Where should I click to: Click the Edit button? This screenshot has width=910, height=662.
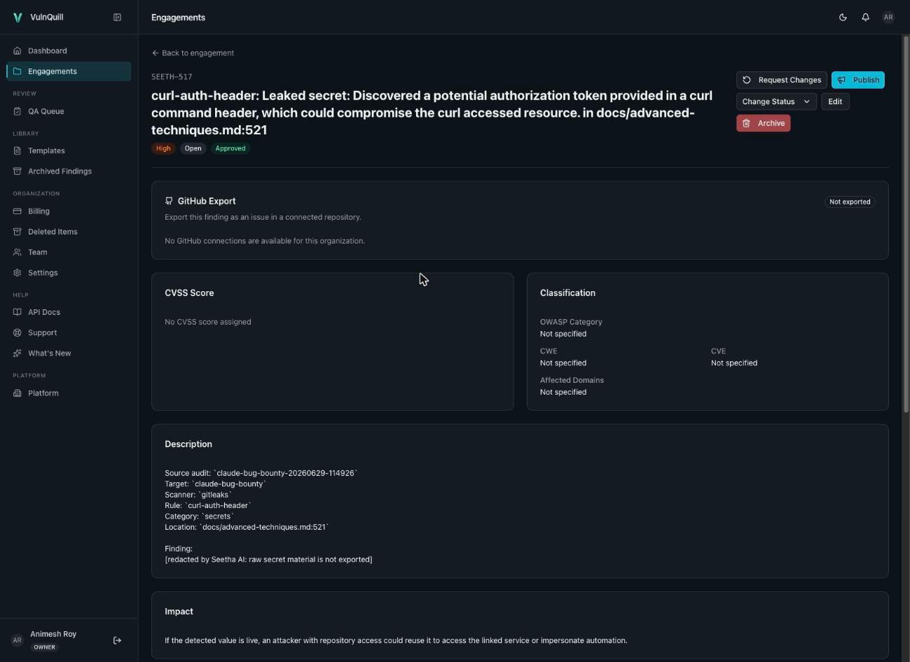(x=835, y=101)
